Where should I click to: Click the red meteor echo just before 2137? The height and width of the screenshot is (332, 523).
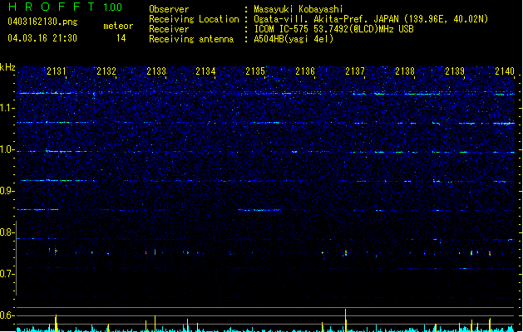(x=346, y=253)
